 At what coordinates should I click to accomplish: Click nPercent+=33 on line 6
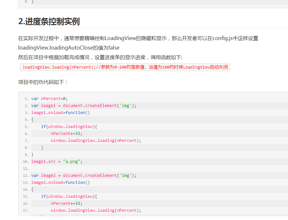[x=67, y=134]
